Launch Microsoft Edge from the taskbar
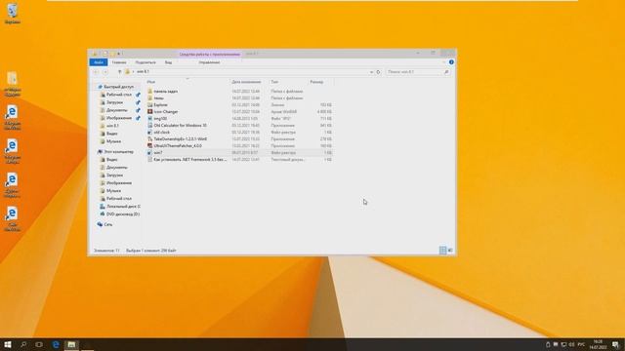Image resolution: width=625 pixels, height=351 pixels. (56, 344)
